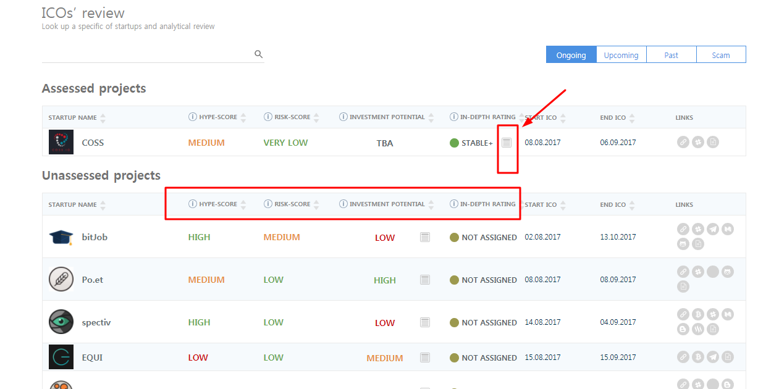779x389 pixels.
Task: Open the spectiv project name
Action: point(96,322)
